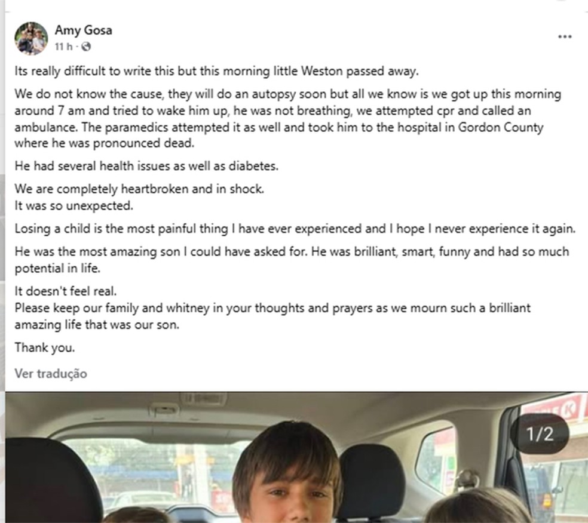Image resolution: width=588 pixels, height=523 pixels.
Task: Click the line "We are completely heartbroken"
Action: point(139,190)
